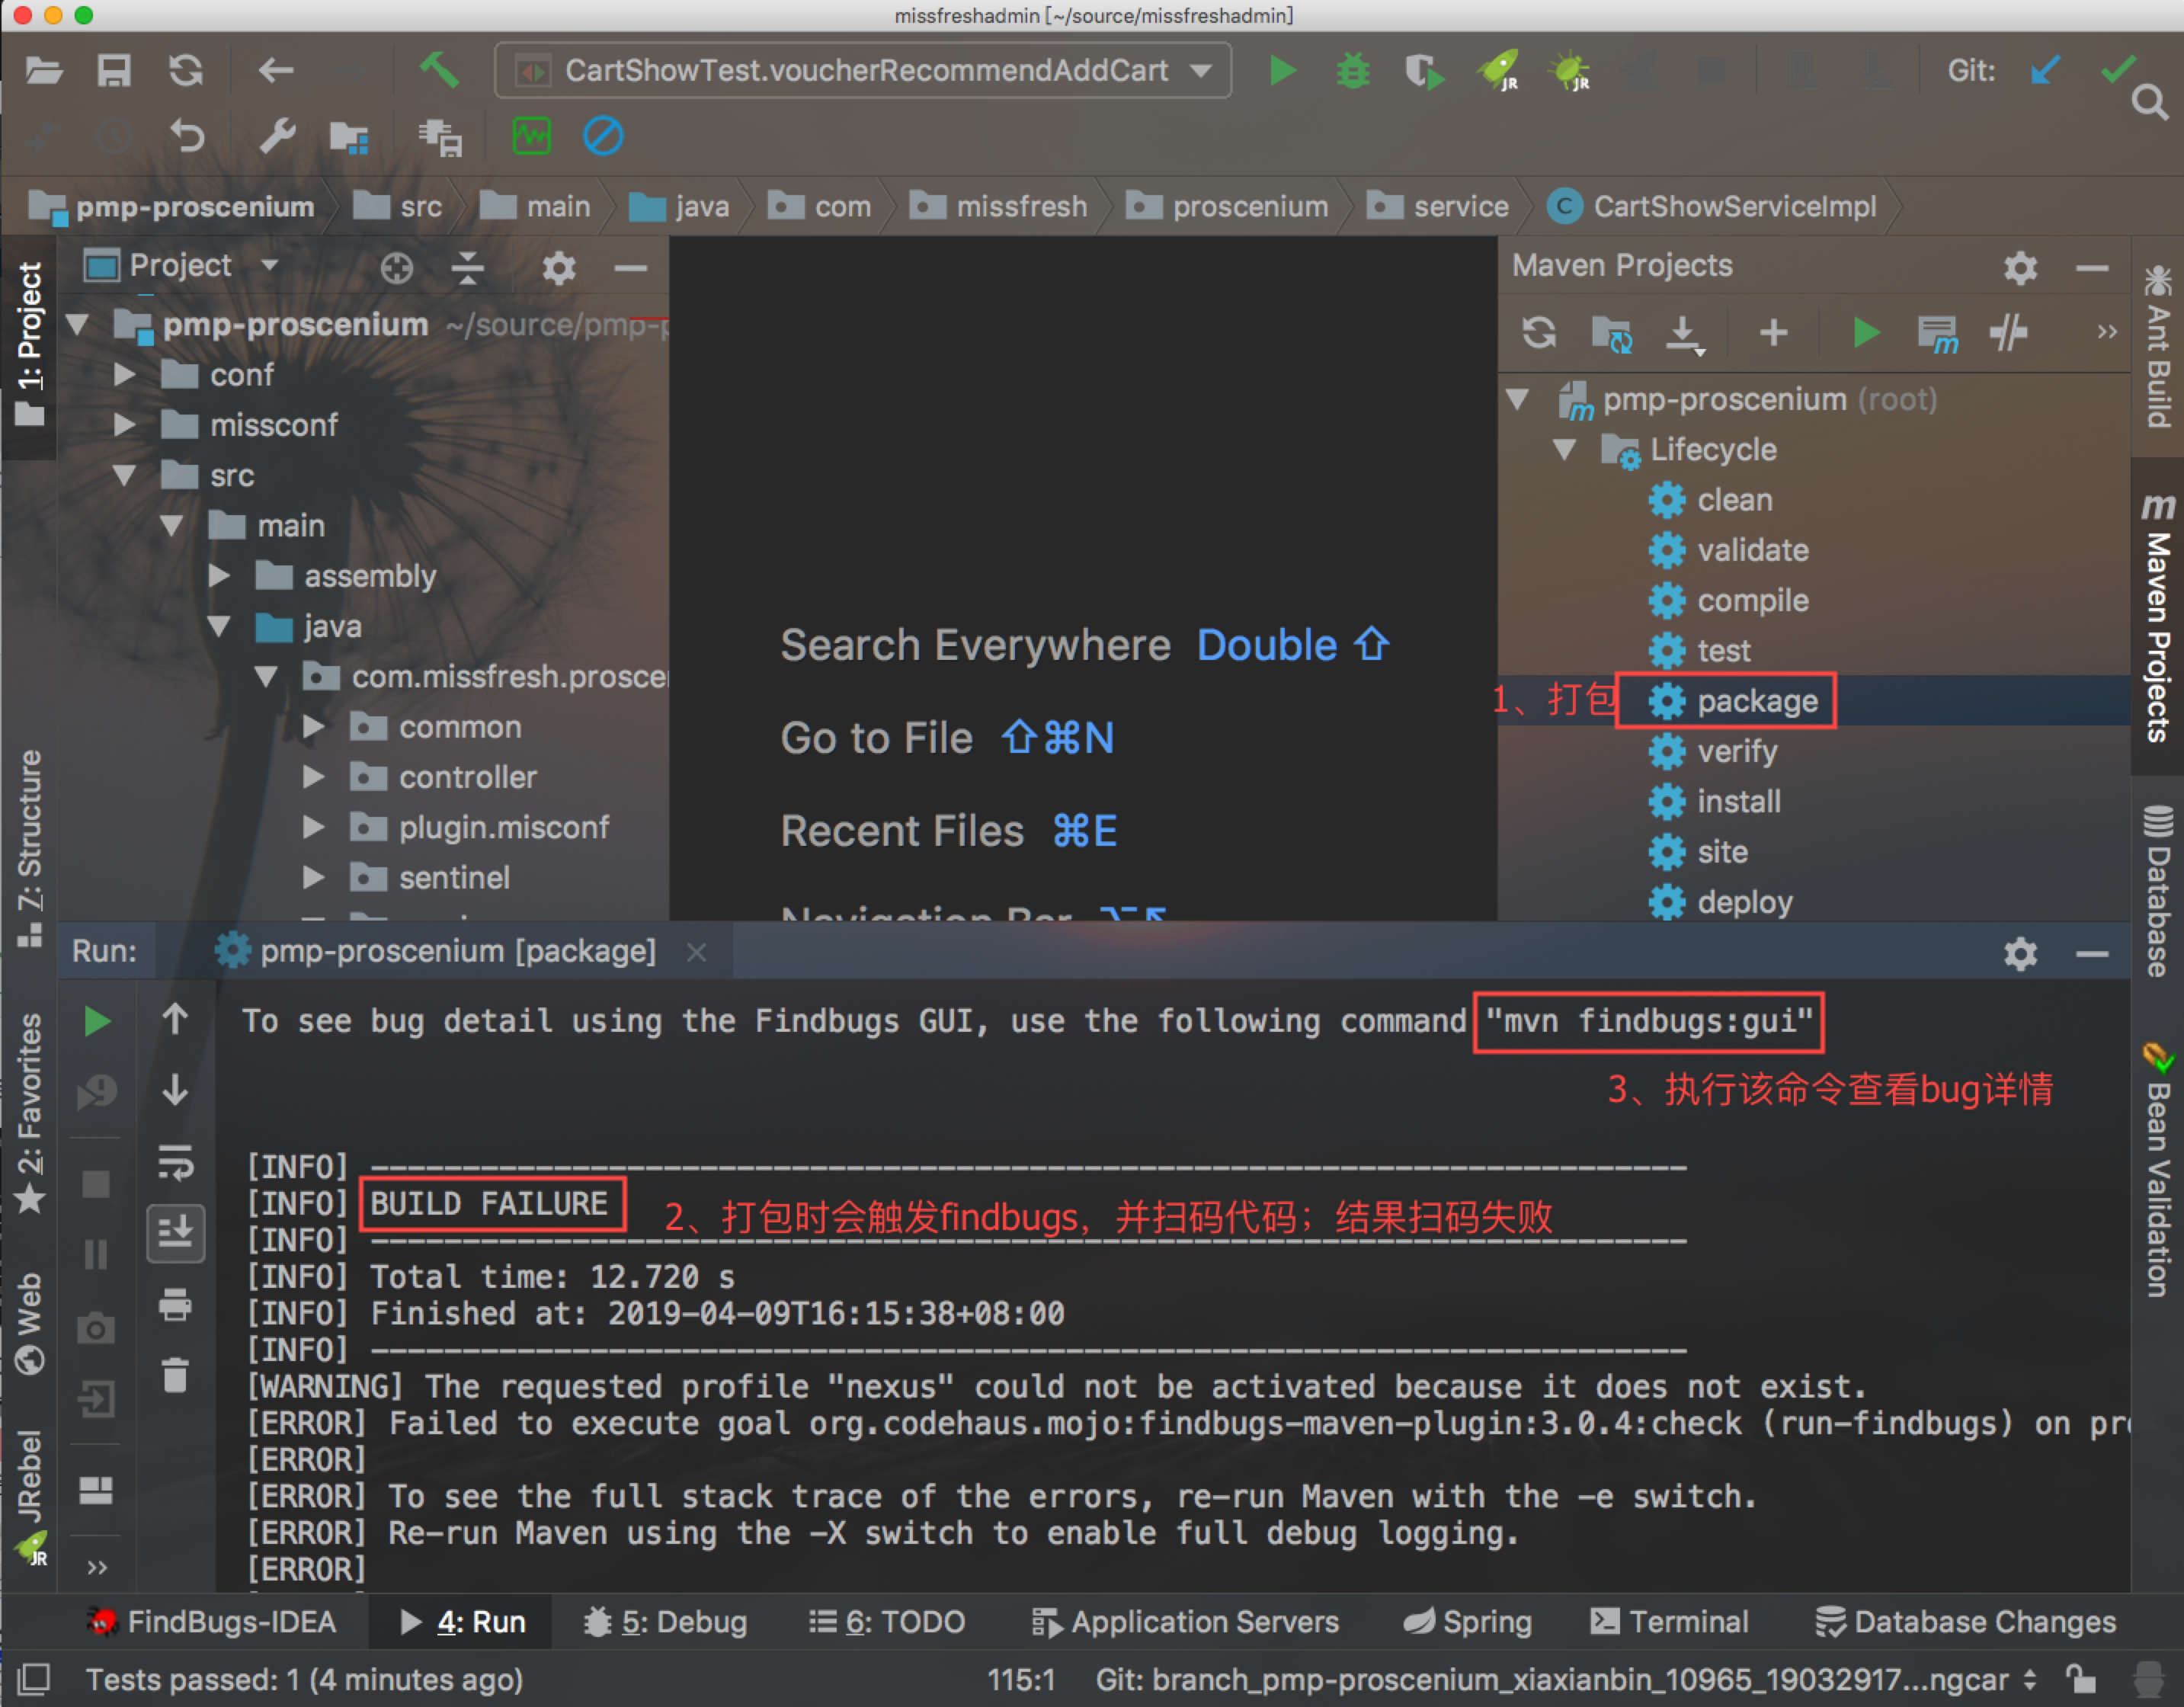Click the green activity monitor icon
The image size is (2184, 1707).
(531, 135)
